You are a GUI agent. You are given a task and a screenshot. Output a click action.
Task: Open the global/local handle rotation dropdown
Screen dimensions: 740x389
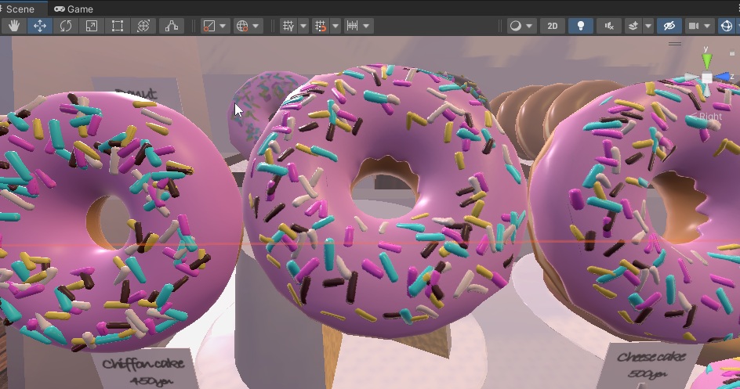click(248, 26)
